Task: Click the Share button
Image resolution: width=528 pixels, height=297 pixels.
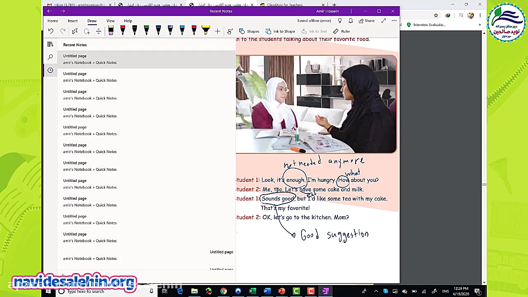Action: (367, 21)
